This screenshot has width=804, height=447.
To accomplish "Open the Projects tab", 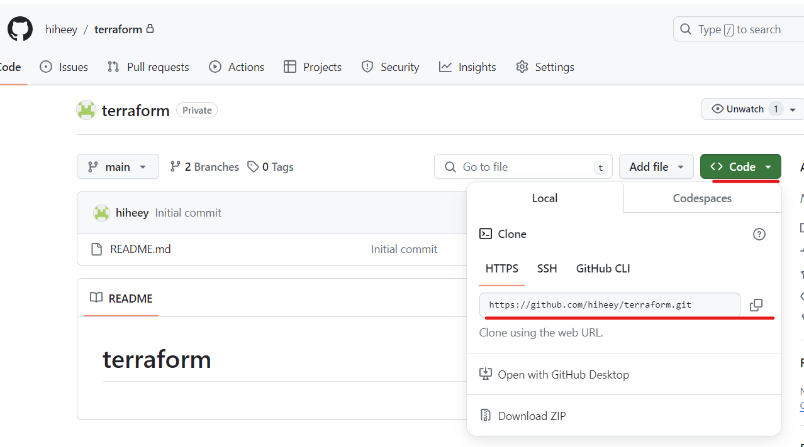I will [313, 67].
